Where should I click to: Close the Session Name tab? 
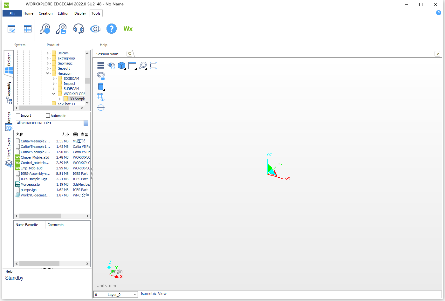[129, 54]
